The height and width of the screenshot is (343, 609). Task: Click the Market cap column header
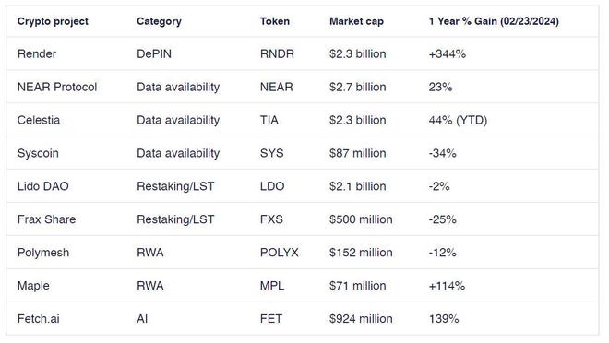tap(356, 21)
